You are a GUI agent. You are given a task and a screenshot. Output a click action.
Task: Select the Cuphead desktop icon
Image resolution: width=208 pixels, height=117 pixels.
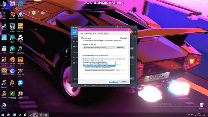(4, 72)
